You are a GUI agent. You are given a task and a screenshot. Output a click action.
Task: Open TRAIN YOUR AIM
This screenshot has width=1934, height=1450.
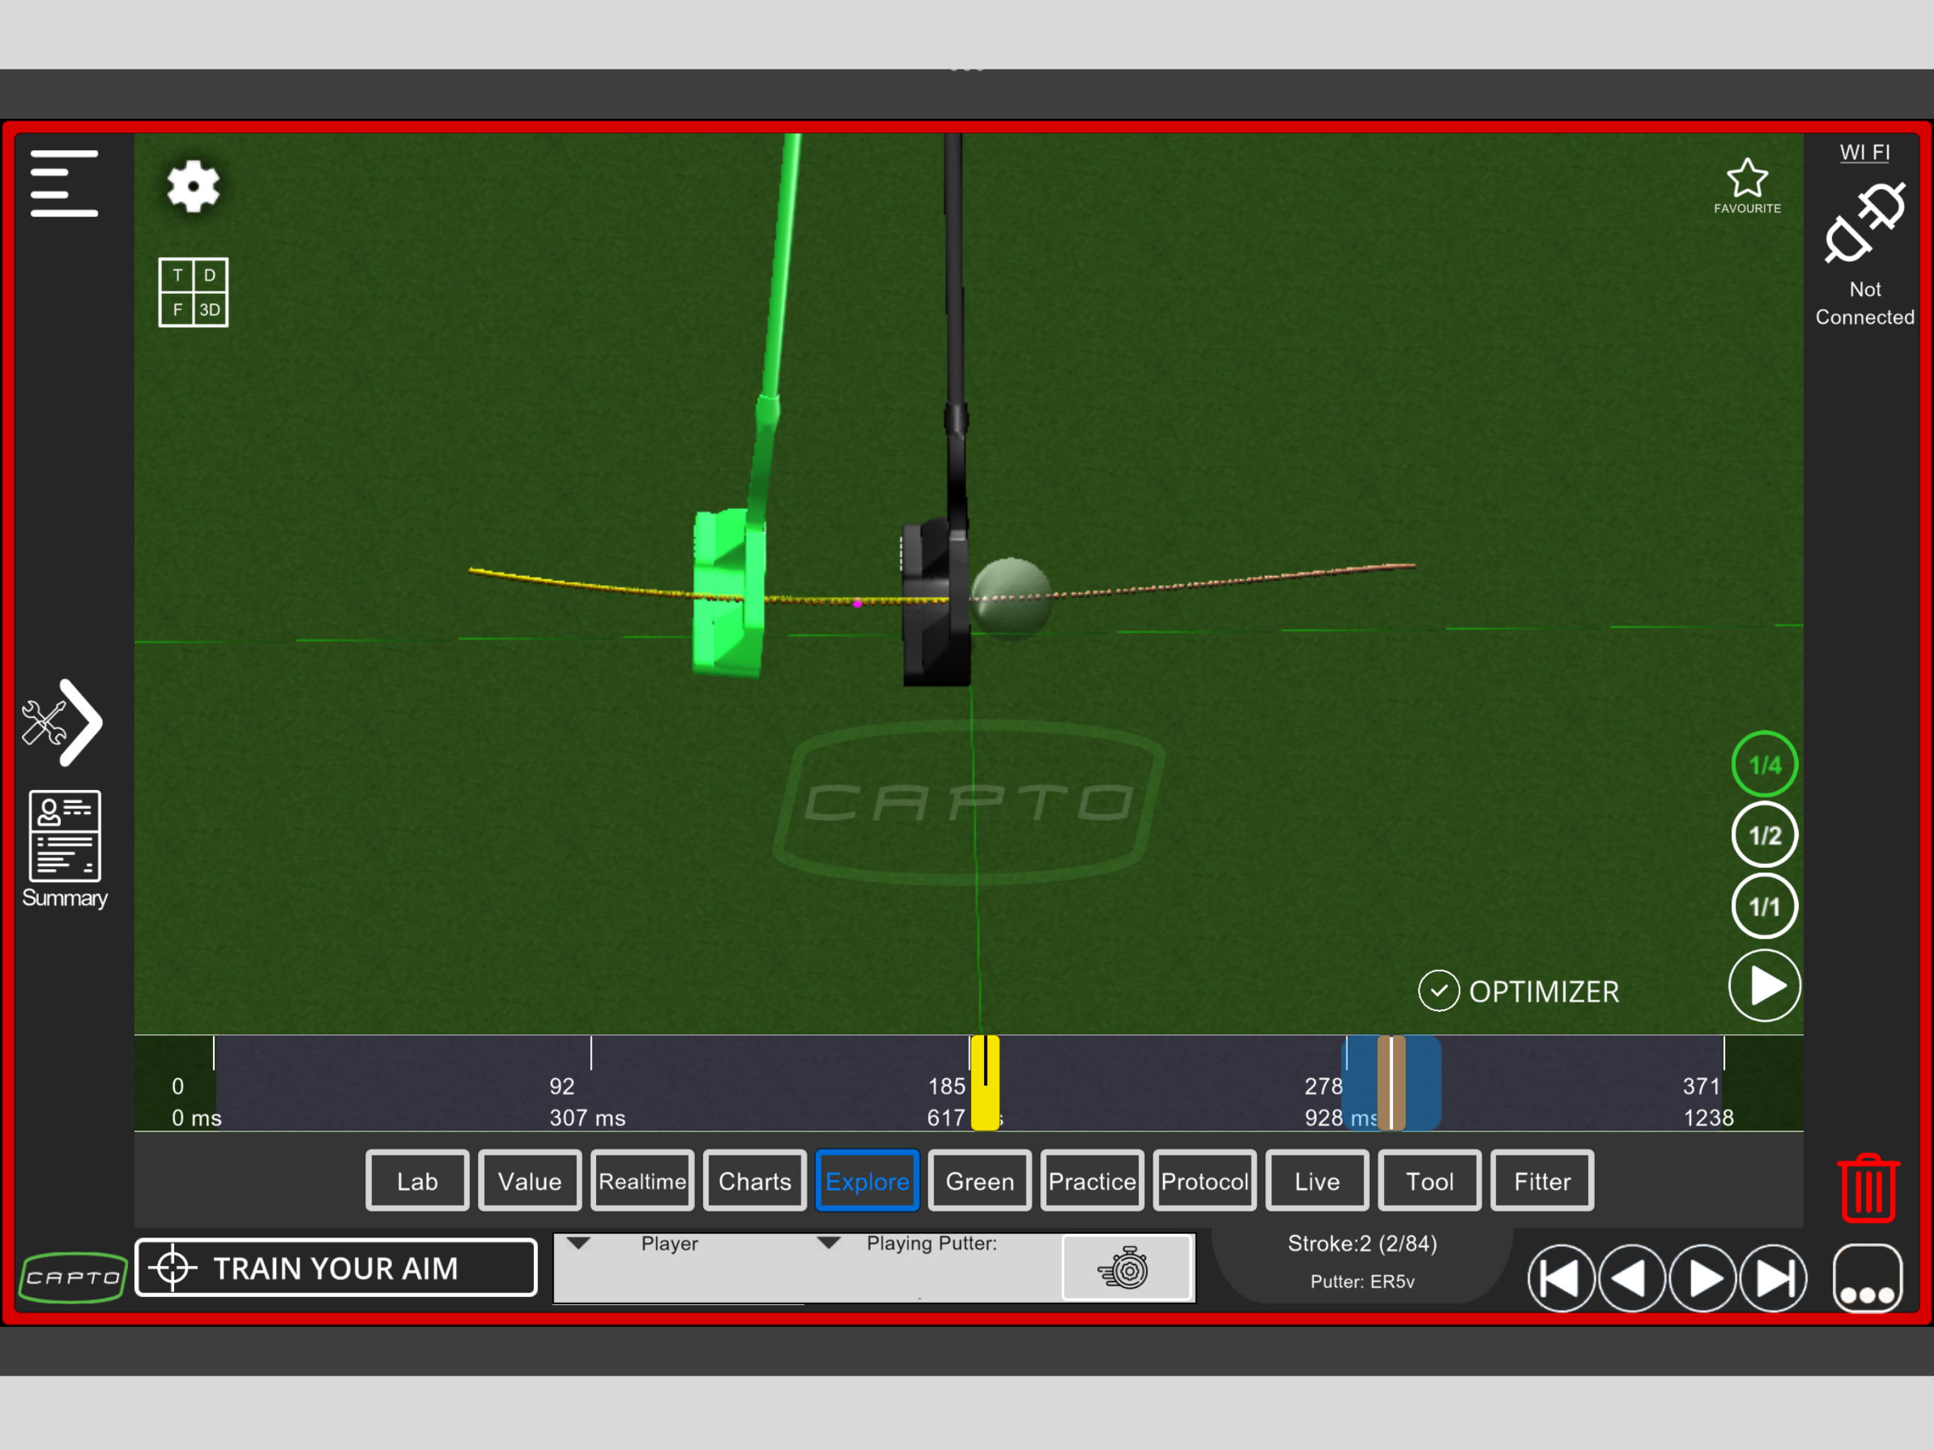pos(336,1267)
